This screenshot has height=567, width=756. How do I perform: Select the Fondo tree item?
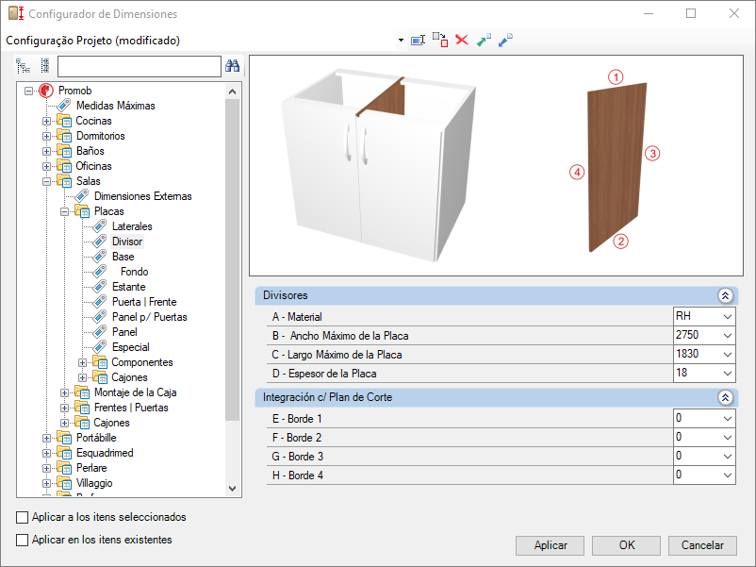134,272
